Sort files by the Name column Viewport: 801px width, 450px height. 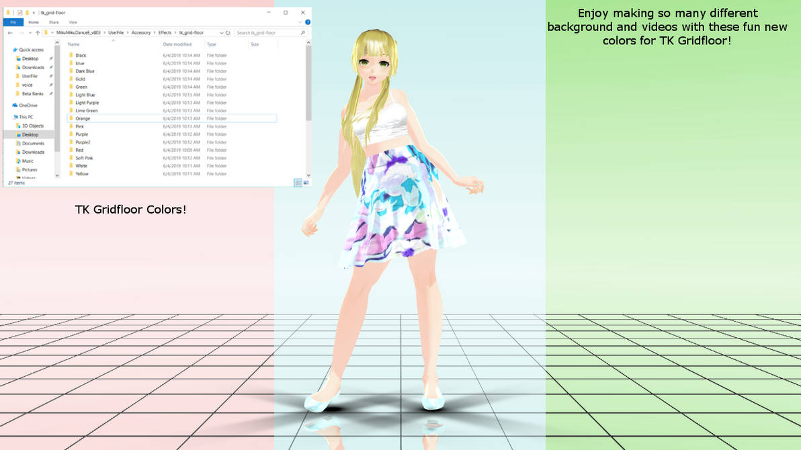[73, 44]
